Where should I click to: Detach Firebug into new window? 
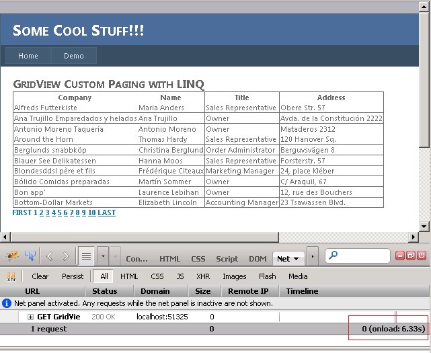point(411,256)
